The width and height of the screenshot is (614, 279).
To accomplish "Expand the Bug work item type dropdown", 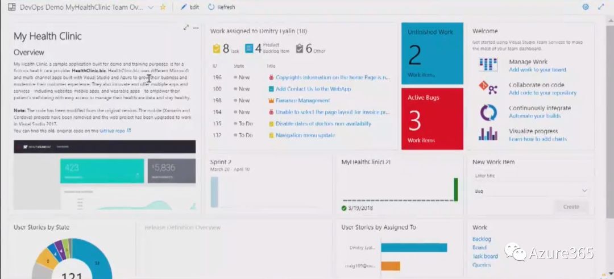I will pos(584,191).
